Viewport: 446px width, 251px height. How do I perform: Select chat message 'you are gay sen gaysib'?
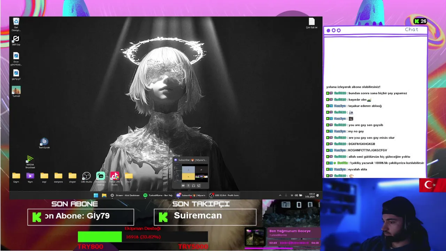(366, 125)
